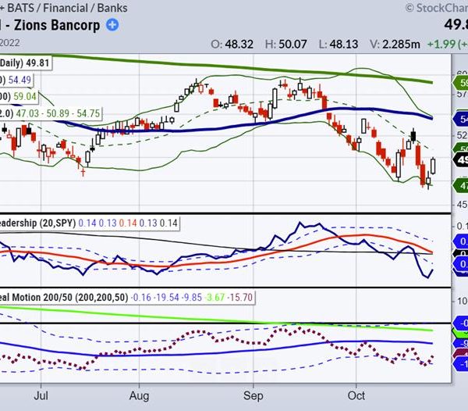Select the high price H: 50.07

[285, 45]
